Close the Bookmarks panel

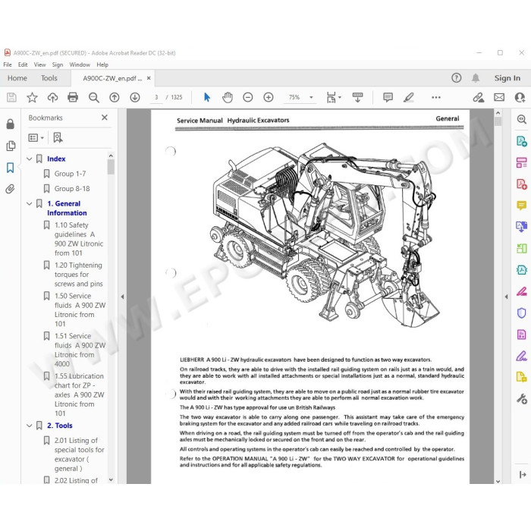point(105,118)
